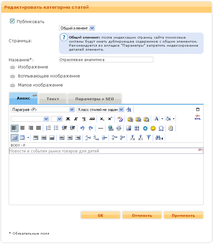
Task: Insert numbered list
Action: 48,128
